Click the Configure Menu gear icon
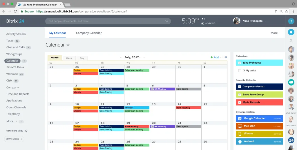This screenshot has width=297, height=150. pos(26,131)
